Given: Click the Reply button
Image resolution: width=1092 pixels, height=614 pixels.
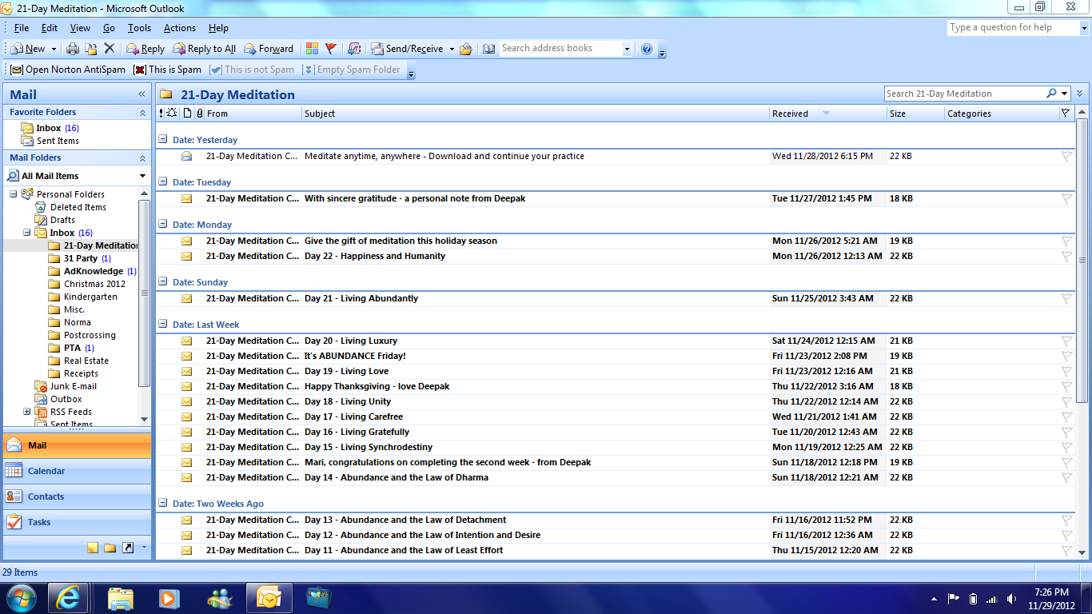Looking at the screenshot, I should click(145, 49).
